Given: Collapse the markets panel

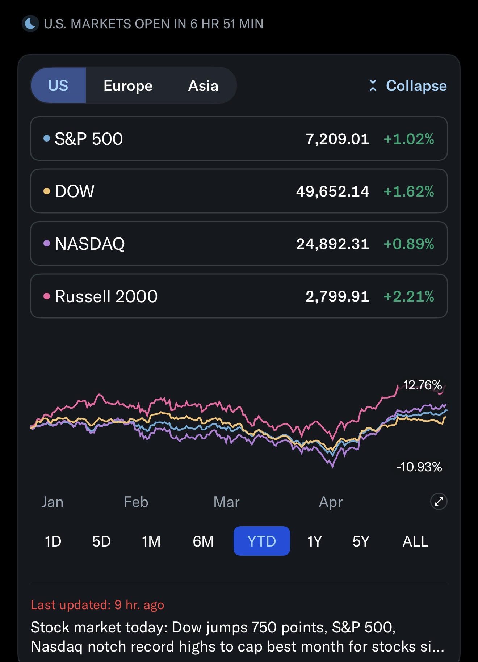Looking at the screenshot, I should click(408, 86).
